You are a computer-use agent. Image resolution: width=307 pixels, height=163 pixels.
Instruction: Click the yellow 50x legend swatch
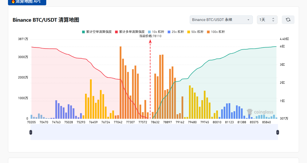189,32
